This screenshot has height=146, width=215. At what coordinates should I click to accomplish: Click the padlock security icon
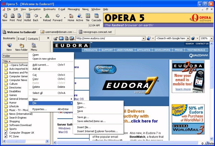(55, 38)
